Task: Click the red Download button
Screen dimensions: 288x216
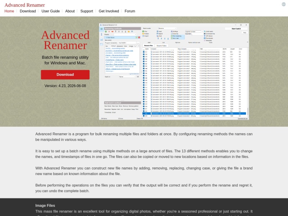Action: [65, 75]
